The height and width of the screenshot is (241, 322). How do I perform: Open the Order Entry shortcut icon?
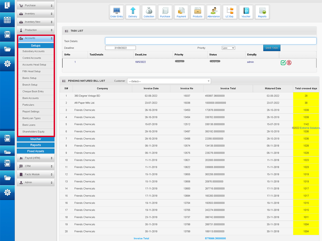[116, 12]
